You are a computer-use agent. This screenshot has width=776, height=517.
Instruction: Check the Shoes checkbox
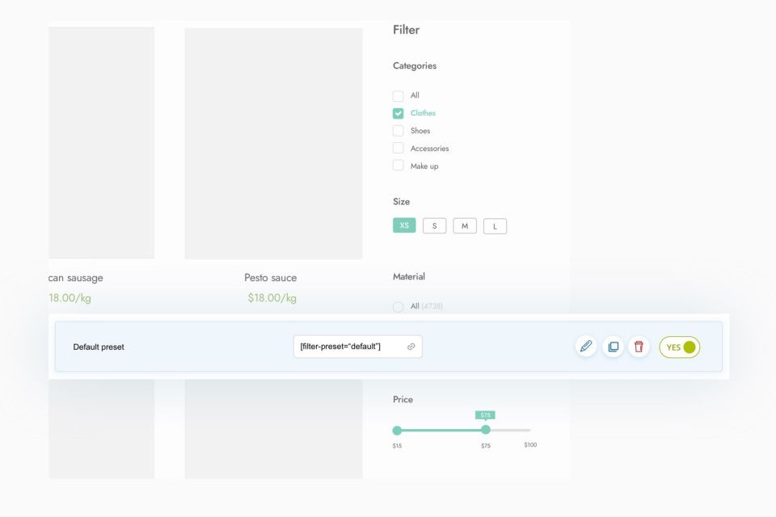coord(398,131)
